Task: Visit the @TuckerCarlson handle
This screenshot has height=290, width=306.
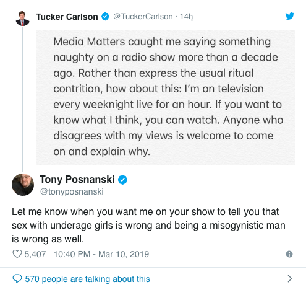Action: [143, 17]
